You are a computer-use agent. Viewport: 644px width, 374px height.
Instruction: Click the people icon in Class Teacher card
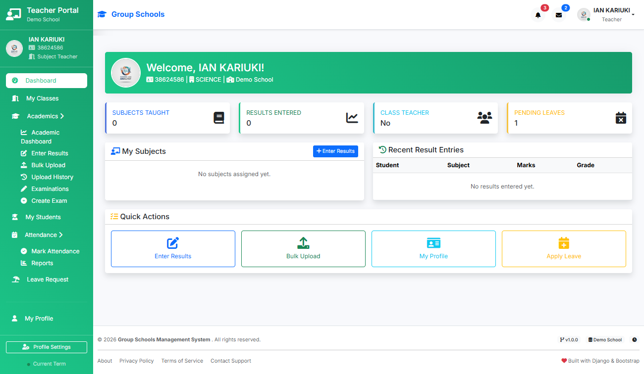tap(485, 118)
